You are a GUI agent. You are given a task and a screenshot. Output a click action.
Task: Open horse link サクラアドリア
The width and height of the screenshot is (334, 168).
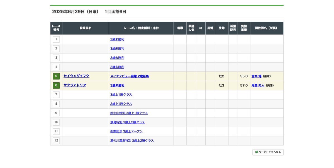(75, 85)
